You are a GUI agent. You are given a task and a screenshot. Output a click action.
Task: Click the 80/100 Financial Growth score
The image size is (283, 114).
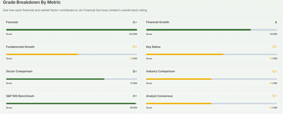[274, 34]
